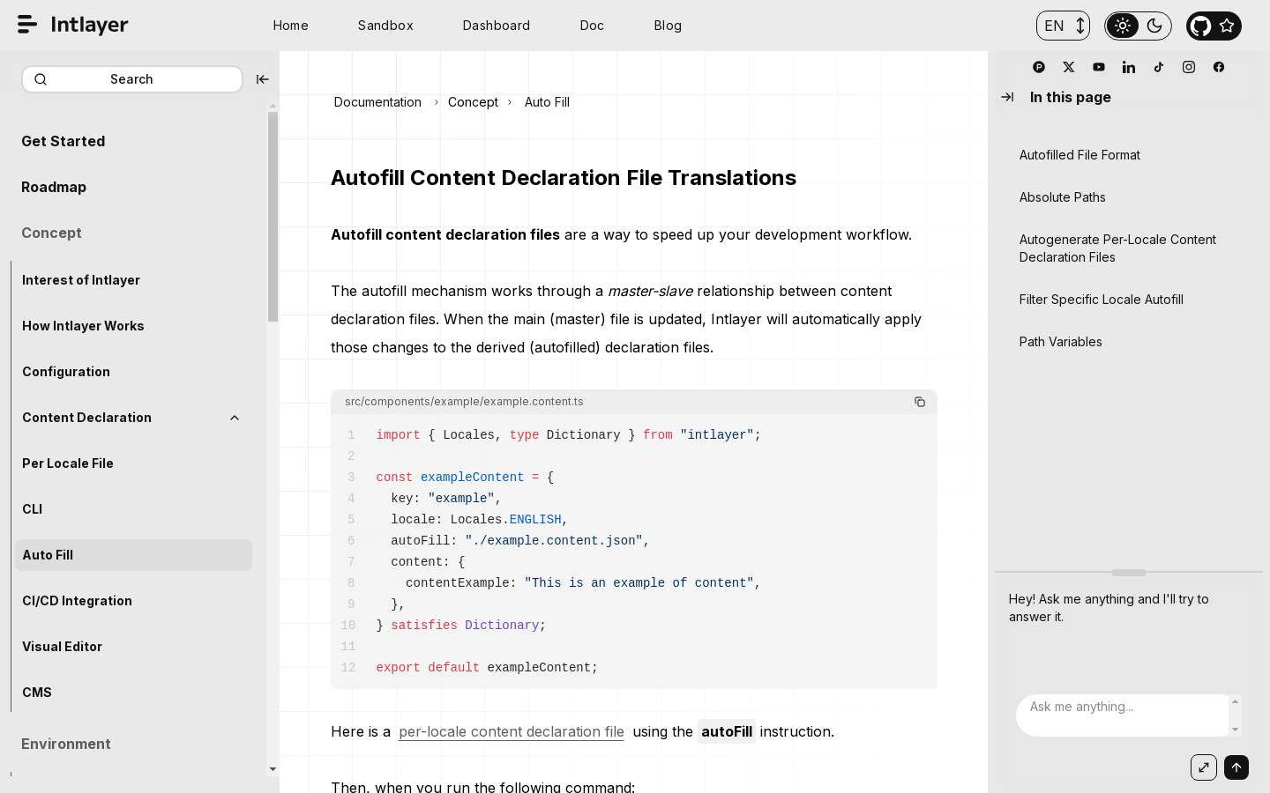The height and width of the screenshot is (793, 1270).
Task: Open Per Locale File page
Action: point(68,463)
